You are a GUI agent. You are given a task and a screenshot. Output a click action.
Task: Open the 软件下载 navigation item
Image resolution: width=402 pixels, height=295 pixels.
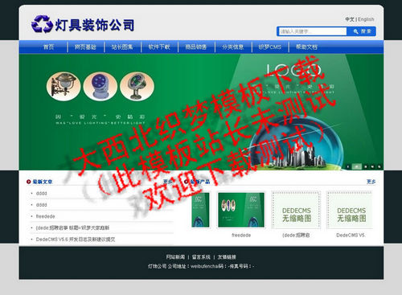tap(159, 47)
